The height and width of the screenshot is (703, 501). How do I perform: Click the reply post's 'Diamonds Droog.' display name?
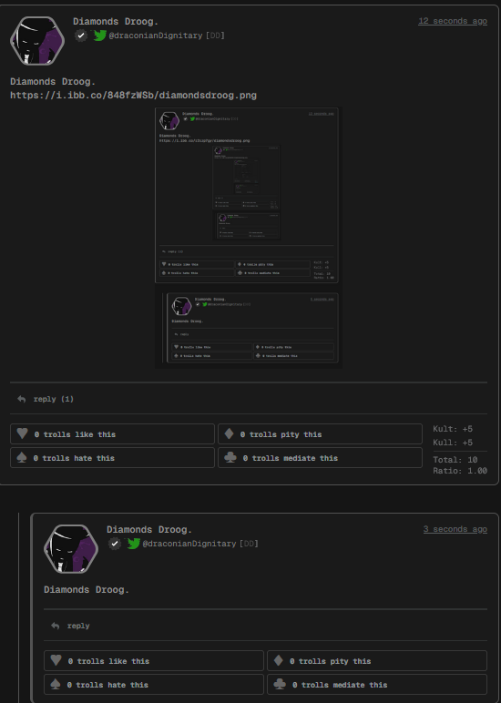click(148, 529)
